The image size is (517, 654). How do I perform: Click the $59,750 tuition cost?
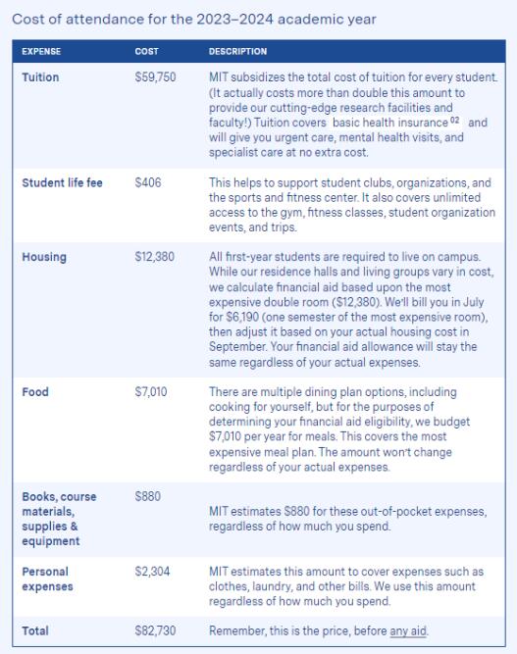155,77
